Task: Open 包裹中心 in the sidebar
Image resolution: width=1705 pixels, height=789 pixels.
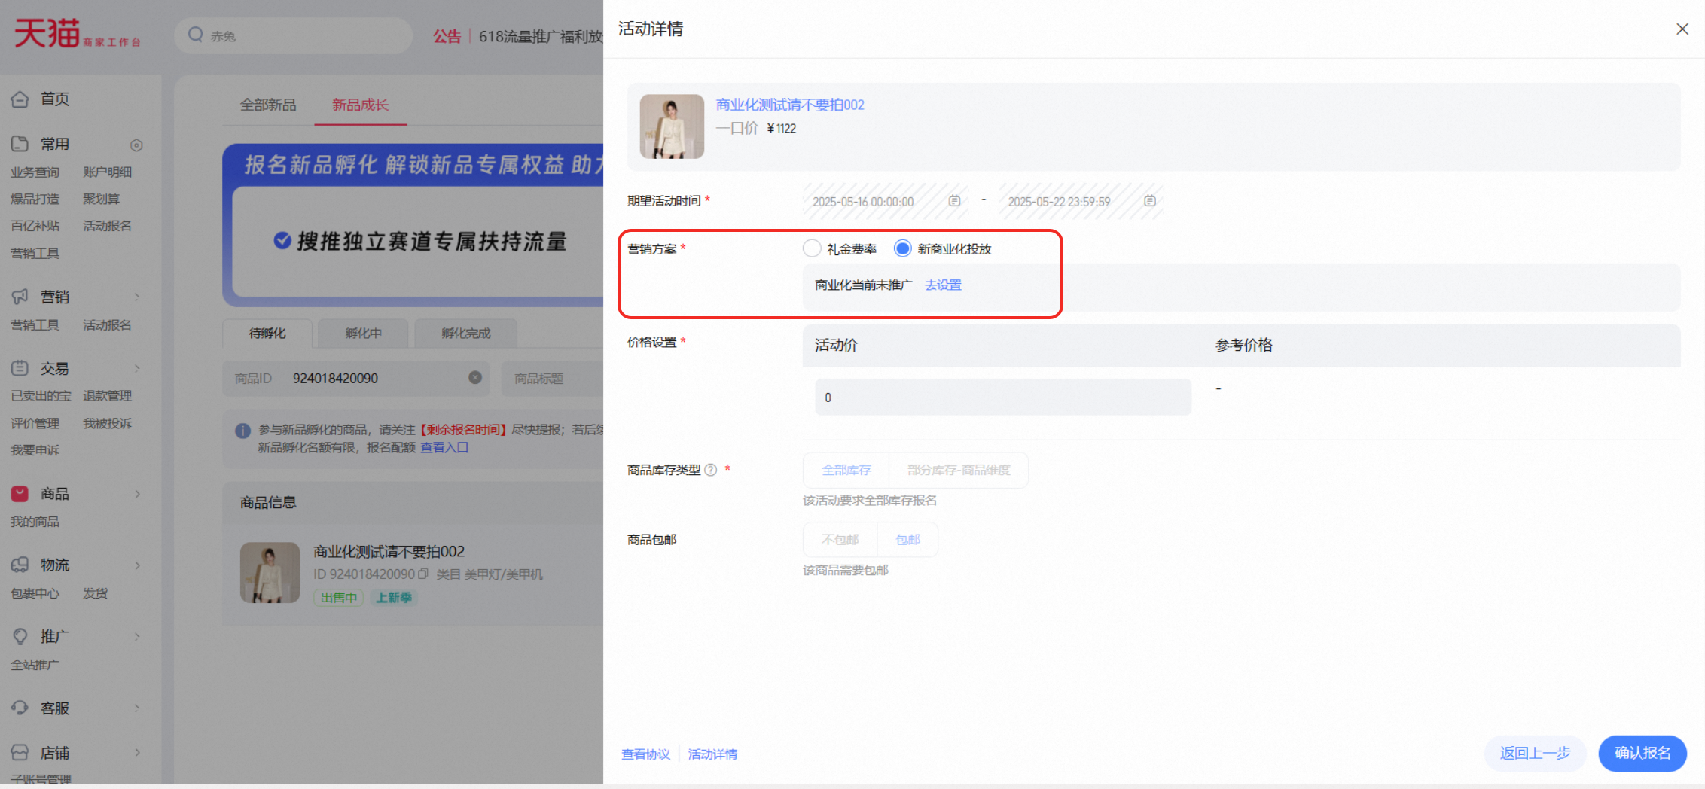Action: 35,593
